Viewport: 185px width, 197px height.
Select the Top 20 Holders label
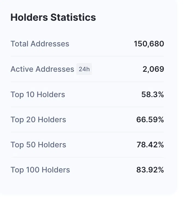point(38,120)
